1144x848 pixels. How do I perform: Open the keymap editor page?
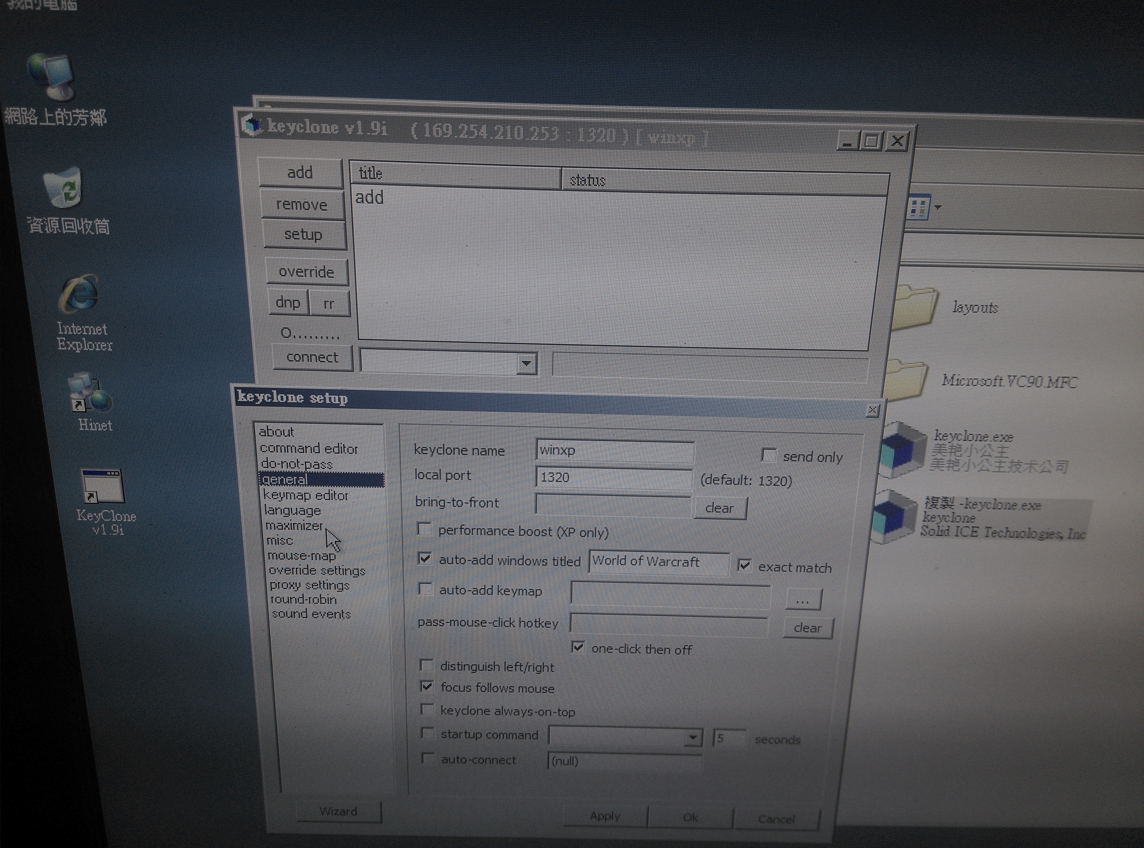point(306,495)
